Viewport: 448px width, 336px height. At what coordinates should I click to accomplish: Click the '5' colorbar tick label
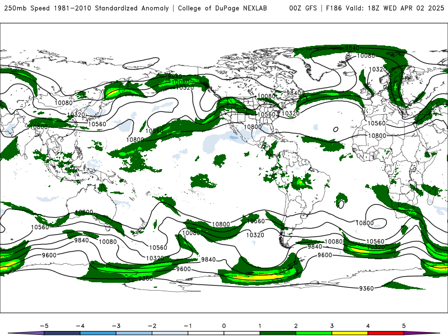point(404,326)
